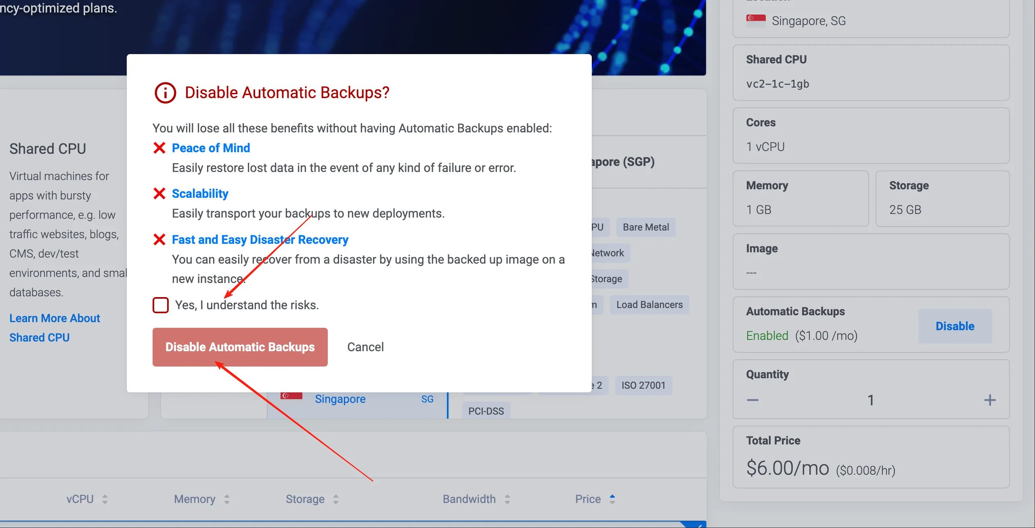Select the Bare Metal filter tag
This screenshot has height=528, width=1035.
coord(645,227)
